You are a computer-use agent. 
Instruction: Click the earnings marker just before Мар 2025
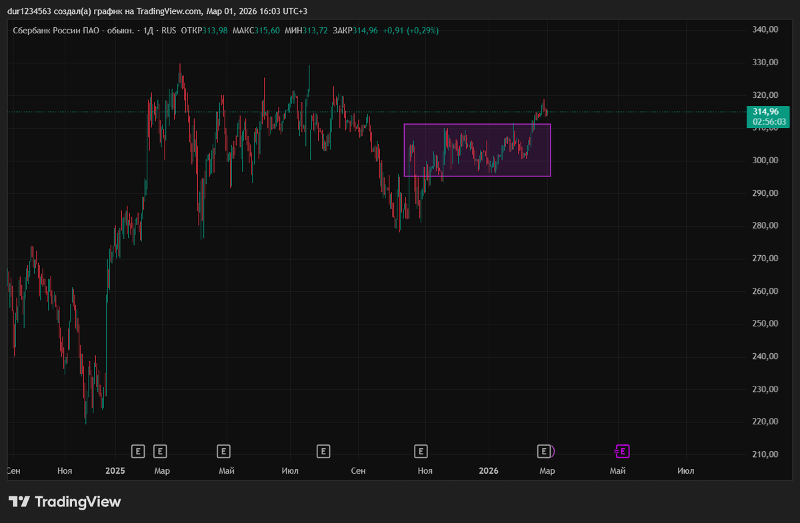138,452
